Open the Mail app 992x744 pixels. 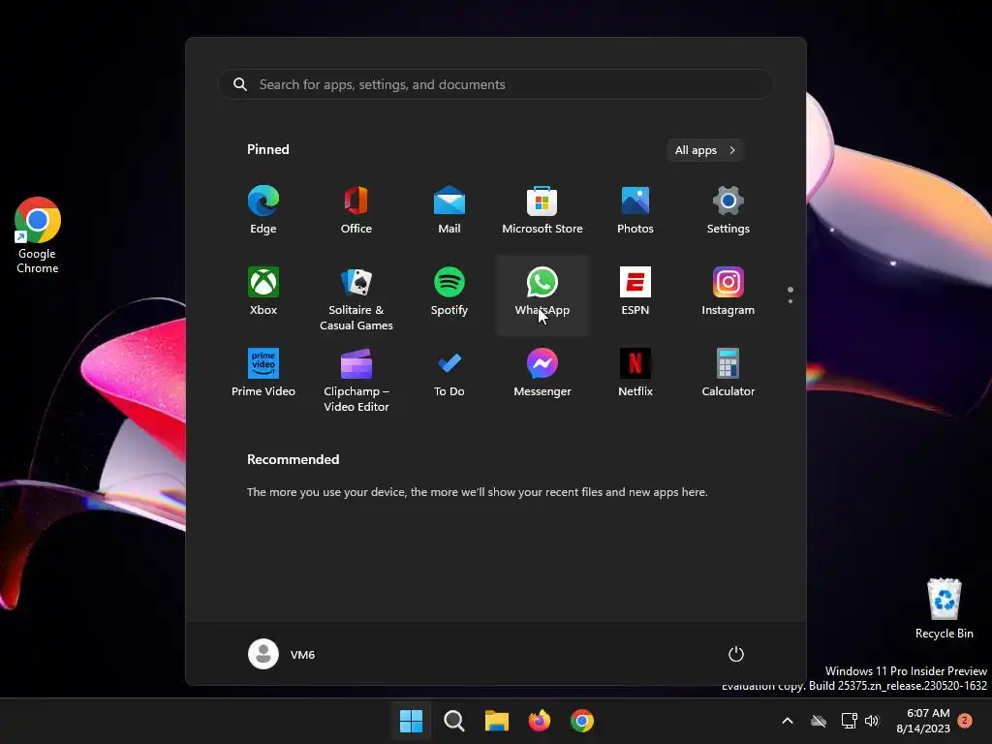(x=449, y=210)
